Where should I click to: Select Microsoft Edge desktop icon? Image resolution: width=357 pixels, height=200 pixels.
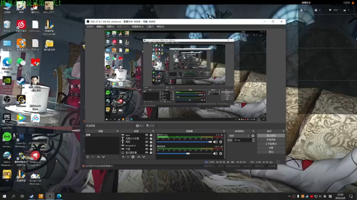point(7,65)
